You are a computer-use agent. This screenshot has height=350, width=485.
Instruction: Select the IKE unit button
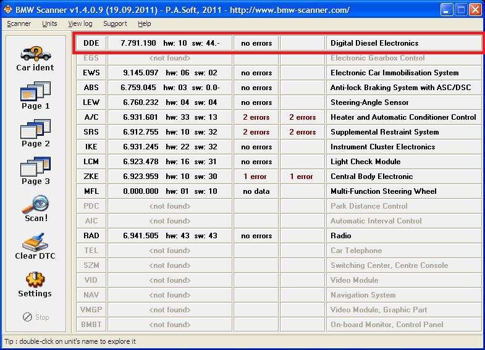tap(91, 147)
